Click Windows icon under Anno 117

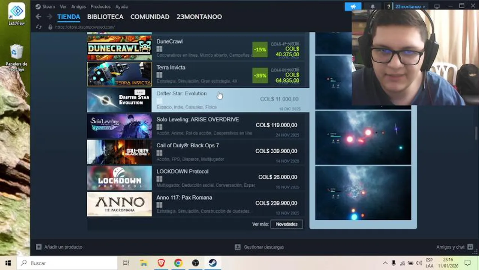(159, 205)
